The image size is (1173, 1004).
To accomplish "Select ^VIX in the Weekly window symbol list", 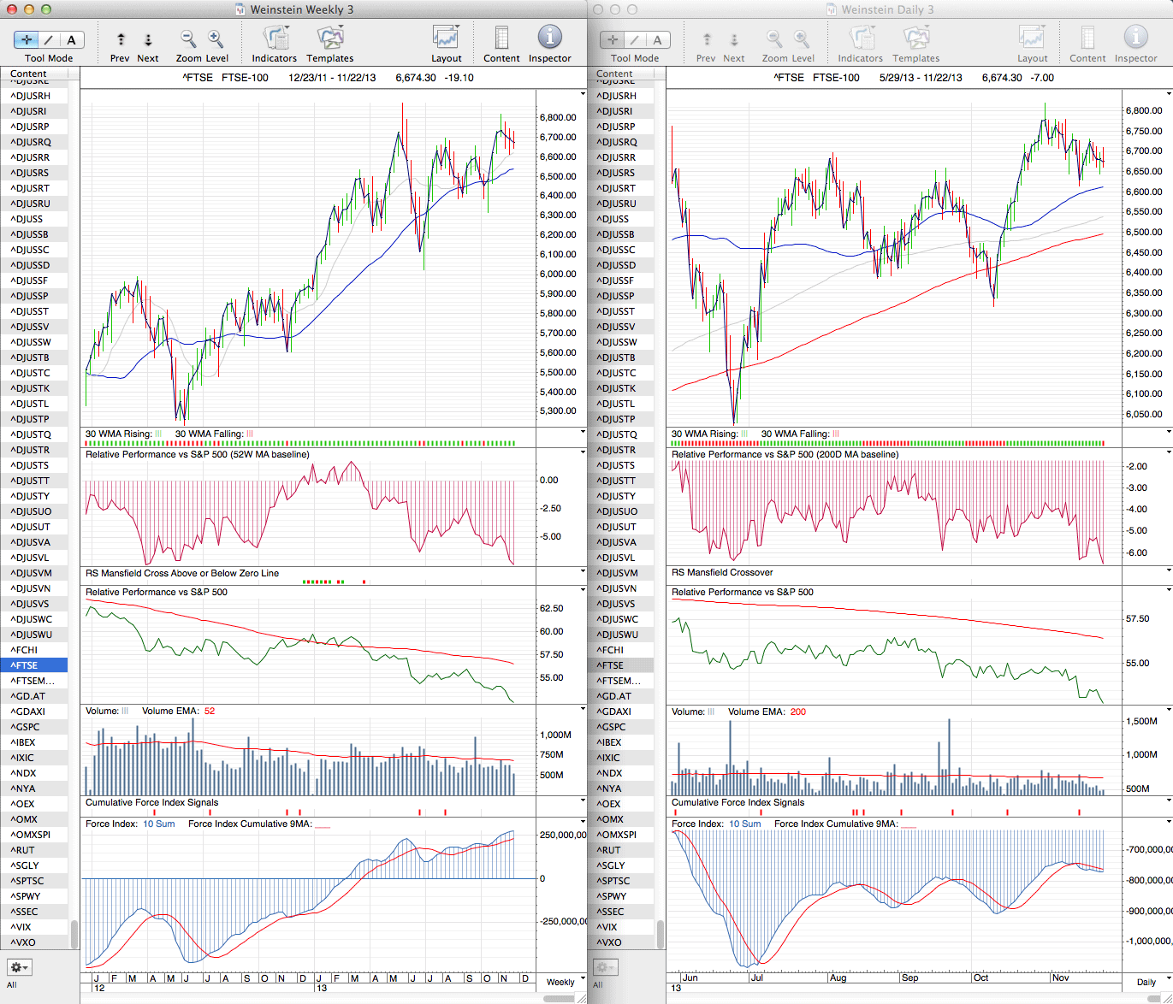I will click(22, 927).
